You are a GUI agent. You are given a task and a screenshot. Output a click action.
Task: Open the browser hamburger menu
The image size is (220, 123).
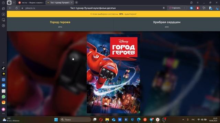[198, 3]
